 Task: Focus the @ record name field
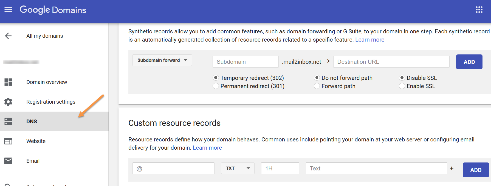tap(173, 168)
